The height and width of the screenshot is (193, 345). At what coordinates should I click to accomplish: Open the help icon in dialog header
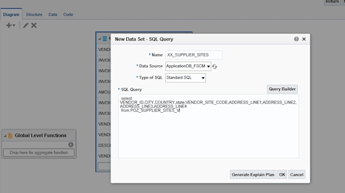click(x=296, y=39)
